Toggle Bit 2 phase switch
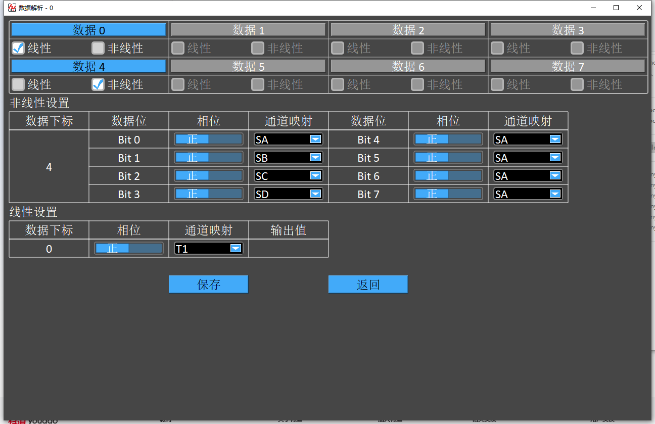The width and height of the screenshot is (655, 424). 208,176
